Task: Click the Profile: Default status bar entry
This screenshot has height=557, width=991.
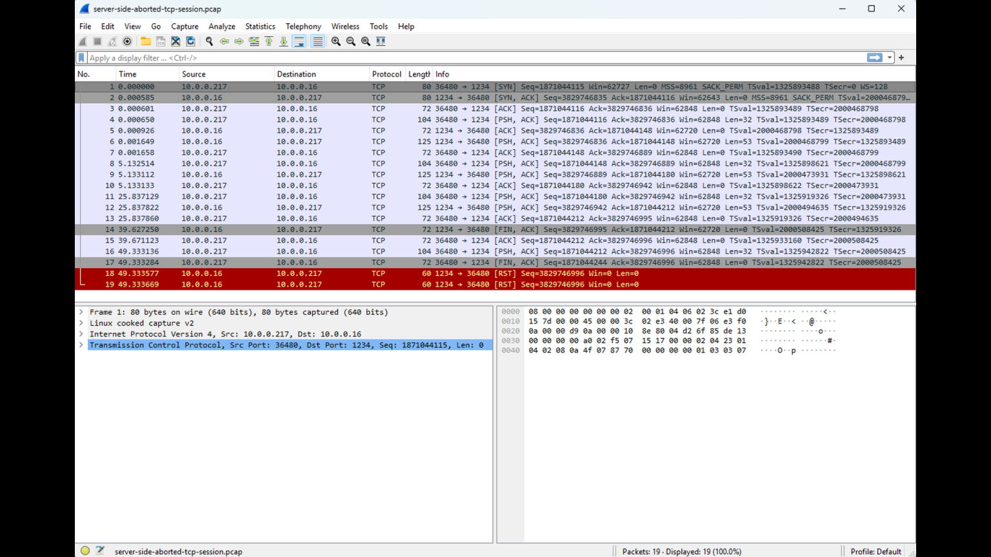Action: click(x=876, y=551)
